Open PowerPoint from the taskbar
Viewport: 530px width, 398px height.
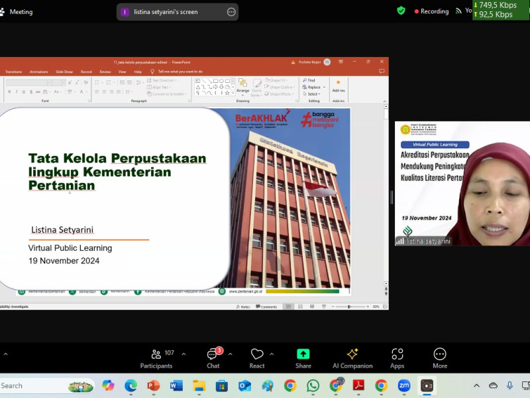point(153,385)
